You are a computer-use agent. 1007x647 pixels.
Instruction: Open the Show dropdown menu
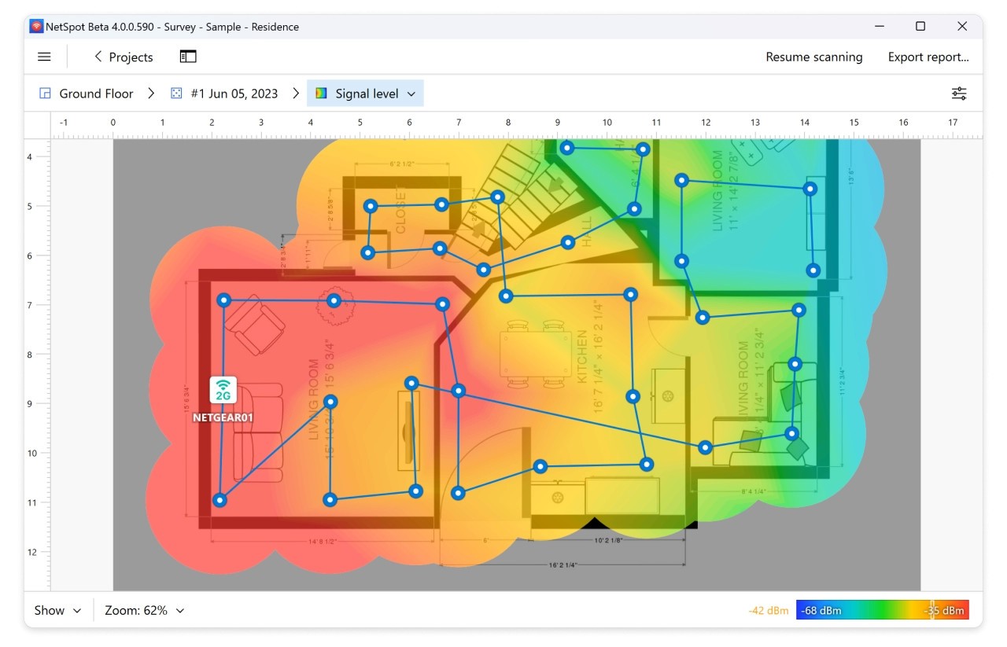57,610
